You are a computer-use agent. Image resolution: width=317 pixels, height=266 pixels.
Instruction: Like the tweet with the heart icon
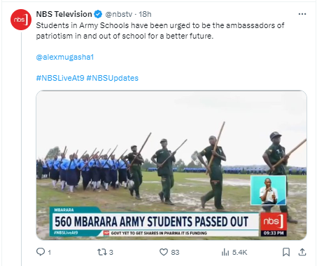tap(164, 252)
